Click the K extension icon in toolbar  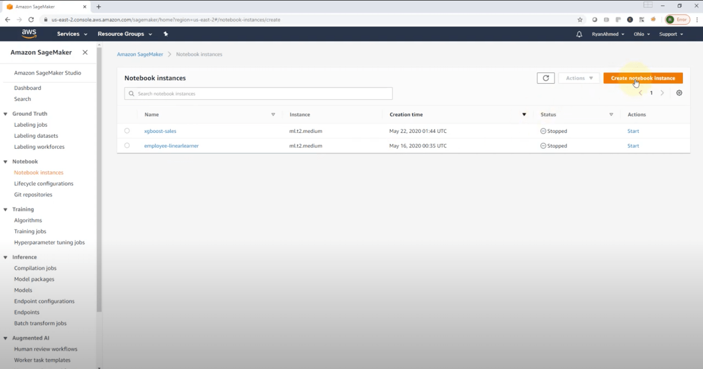click(x=630, y=20)
